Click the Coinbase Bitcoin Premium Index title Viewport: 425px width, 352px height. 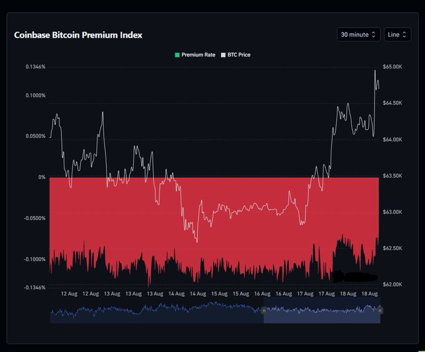coord(78,35)
